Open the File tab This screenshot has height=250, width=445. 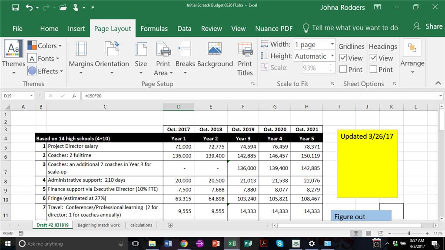pos(17,28)
